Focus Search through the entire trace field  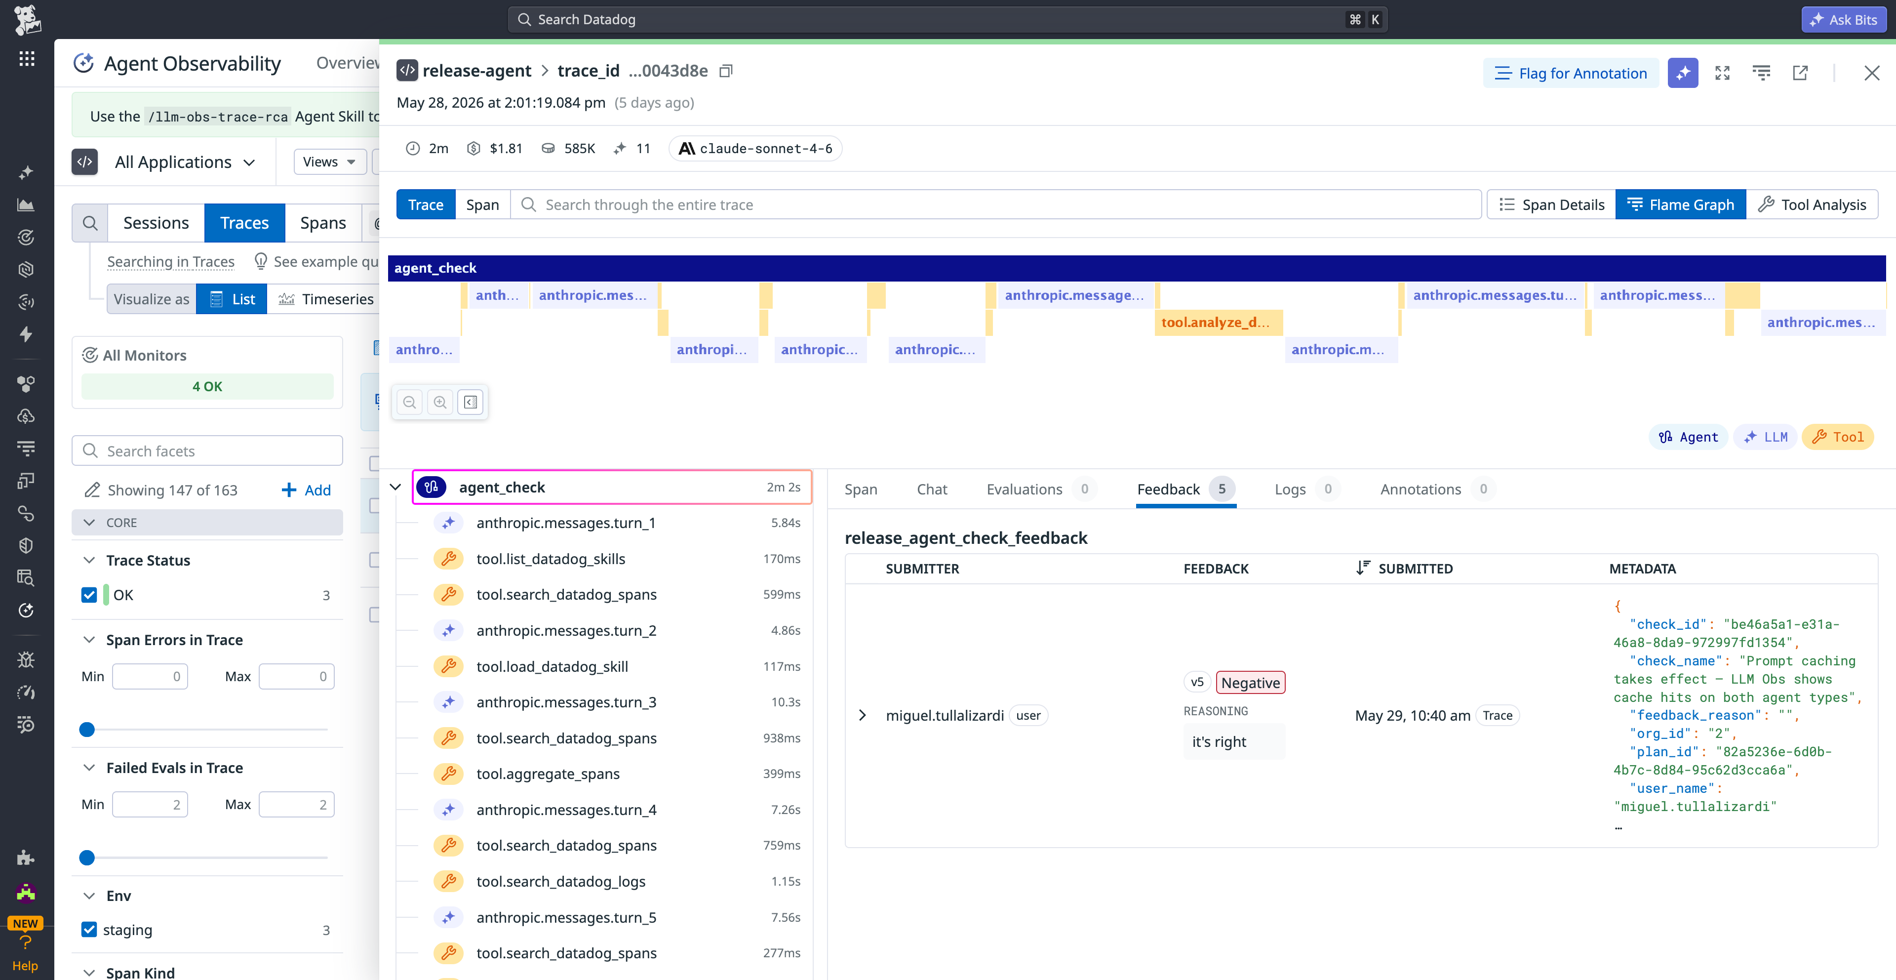point(996,204)
